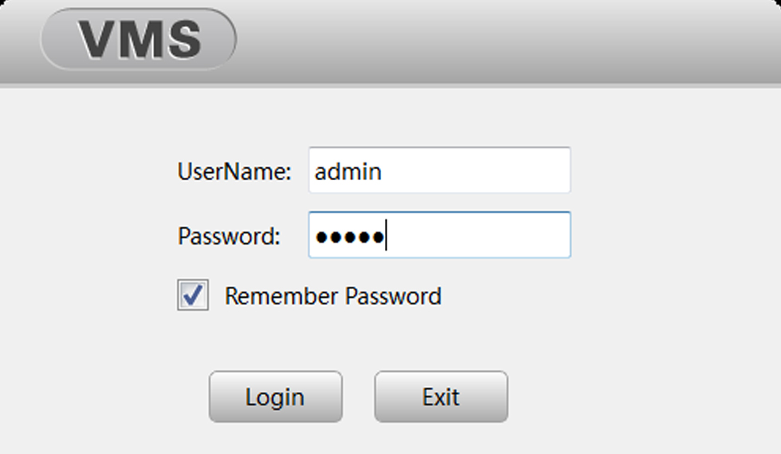Screen dimensions: 781x454
Task: Click empty space after dots in Password
Action: click(x=478, y=235)
